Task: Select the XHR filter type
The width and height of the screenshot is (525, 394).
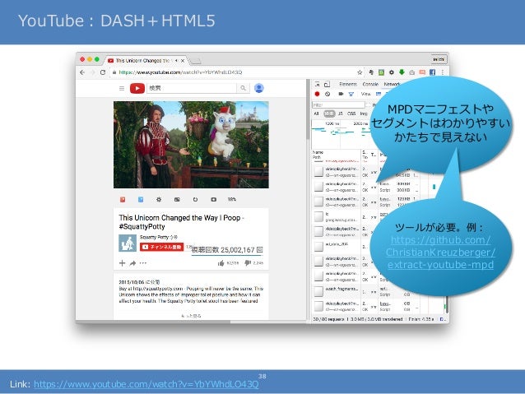Action: click(329, 114)
